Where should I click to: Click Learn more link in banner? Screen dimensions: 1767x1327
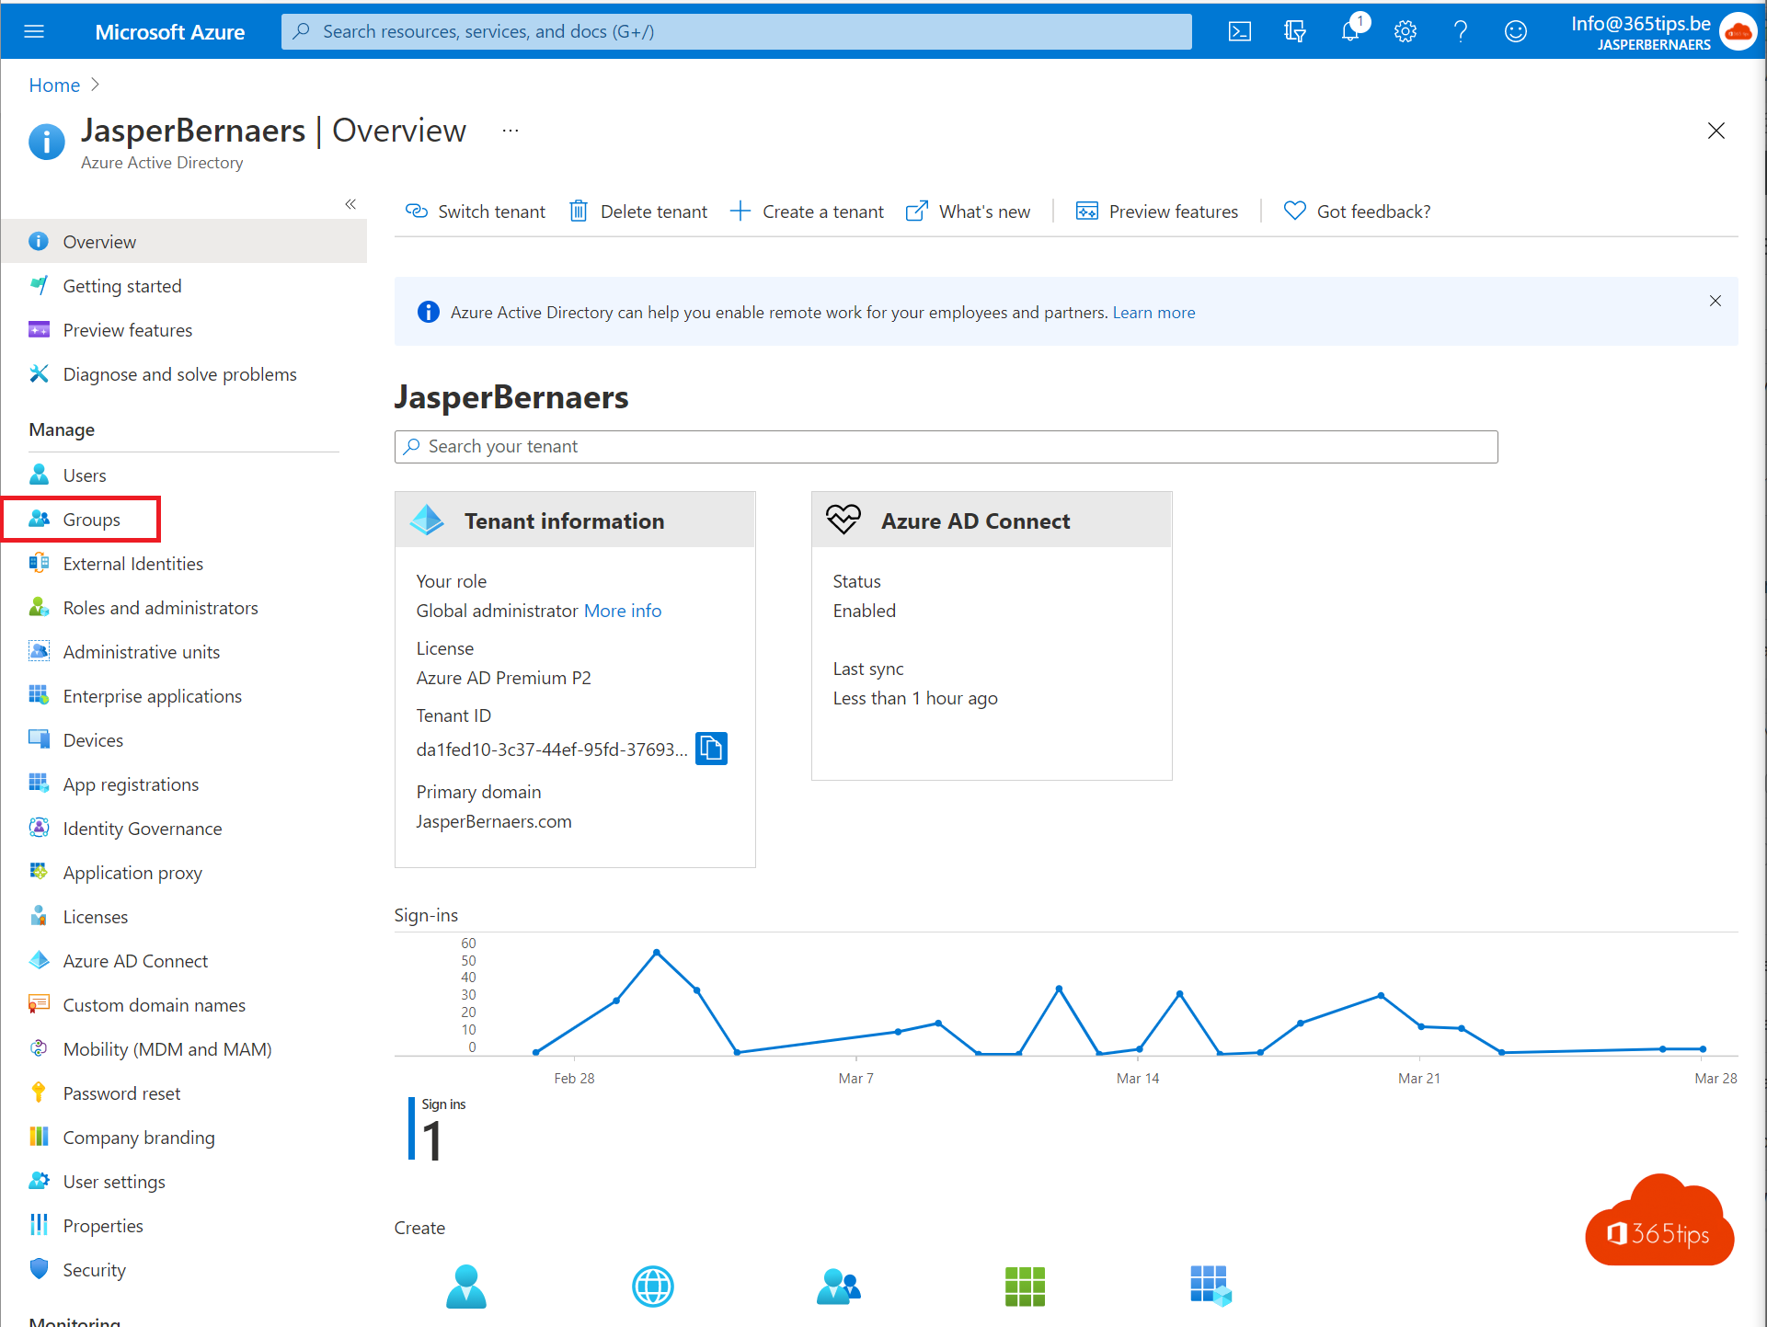coord(1153,311)
